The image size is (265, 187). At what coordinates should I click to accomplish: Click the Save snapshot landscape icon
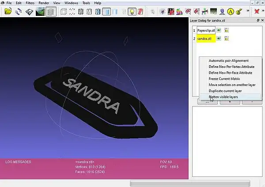[x=40, y=11]
